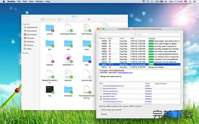This screenshot has height=124, width=199.
Task: Open Spotlight search in menu bar
Action: [x=190, y=2]
